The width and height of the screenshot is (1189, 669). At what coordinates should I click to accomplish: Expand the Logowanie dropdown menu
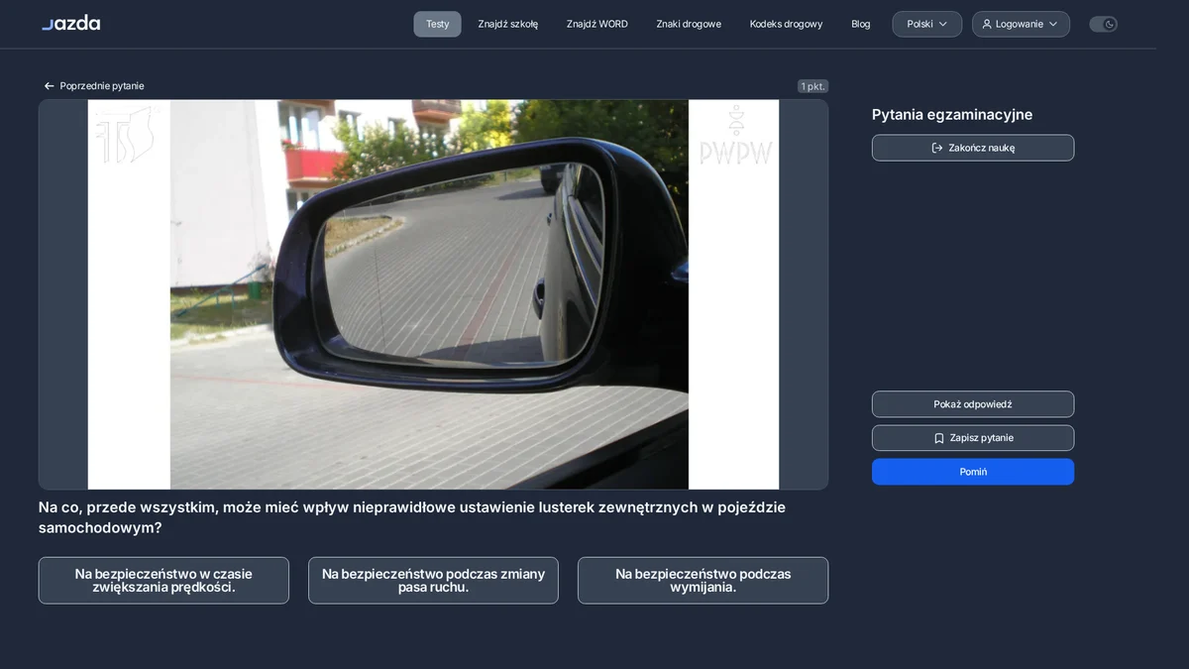click(x=1021, y=24)
